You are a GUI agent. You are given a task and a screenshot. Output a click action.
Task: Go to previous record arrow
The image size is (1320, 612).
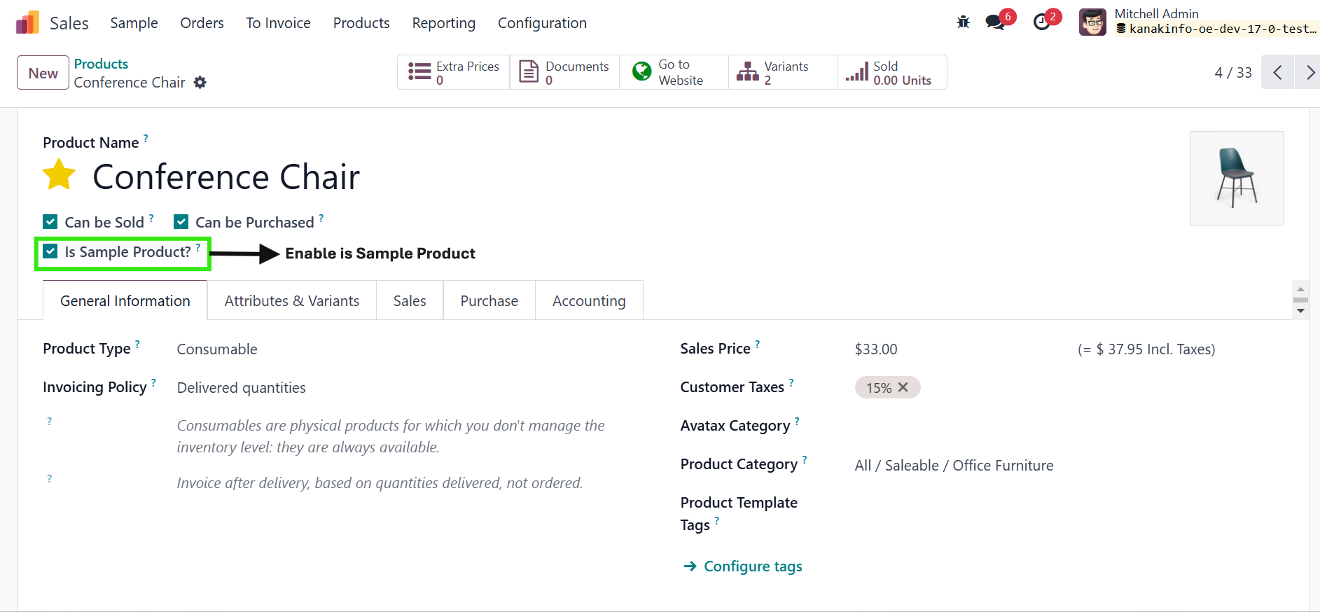pos(1277,72)
